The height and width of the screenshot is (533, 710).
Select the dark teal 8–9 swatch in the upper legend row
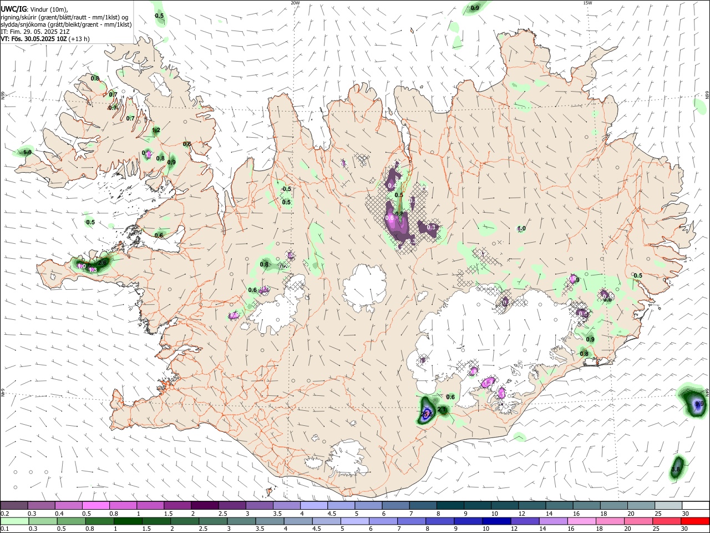click(450, 505)
